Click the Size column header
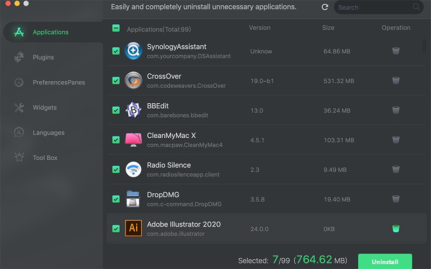The width and height of the screenshot is (431, 269). coord(328,28)
